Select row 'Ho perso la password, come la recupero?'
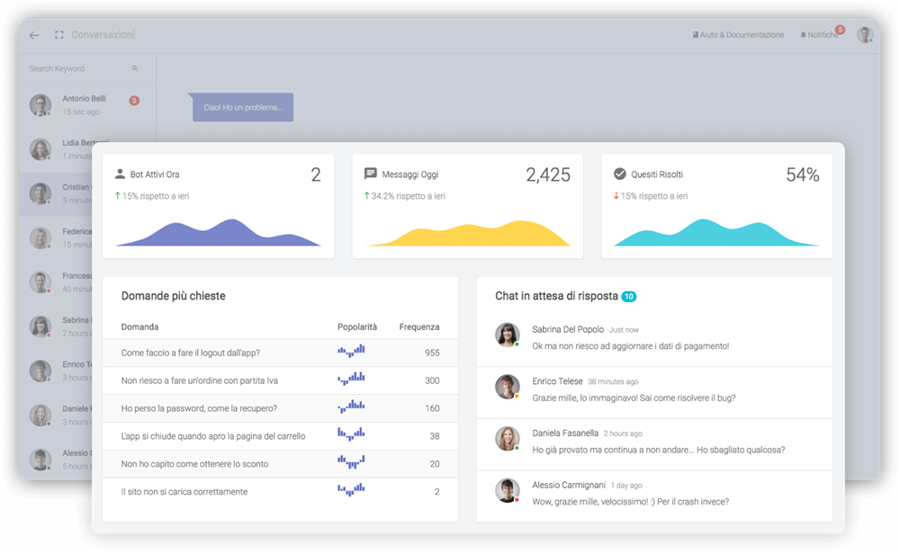900x554 pixels. click(280, 408)
